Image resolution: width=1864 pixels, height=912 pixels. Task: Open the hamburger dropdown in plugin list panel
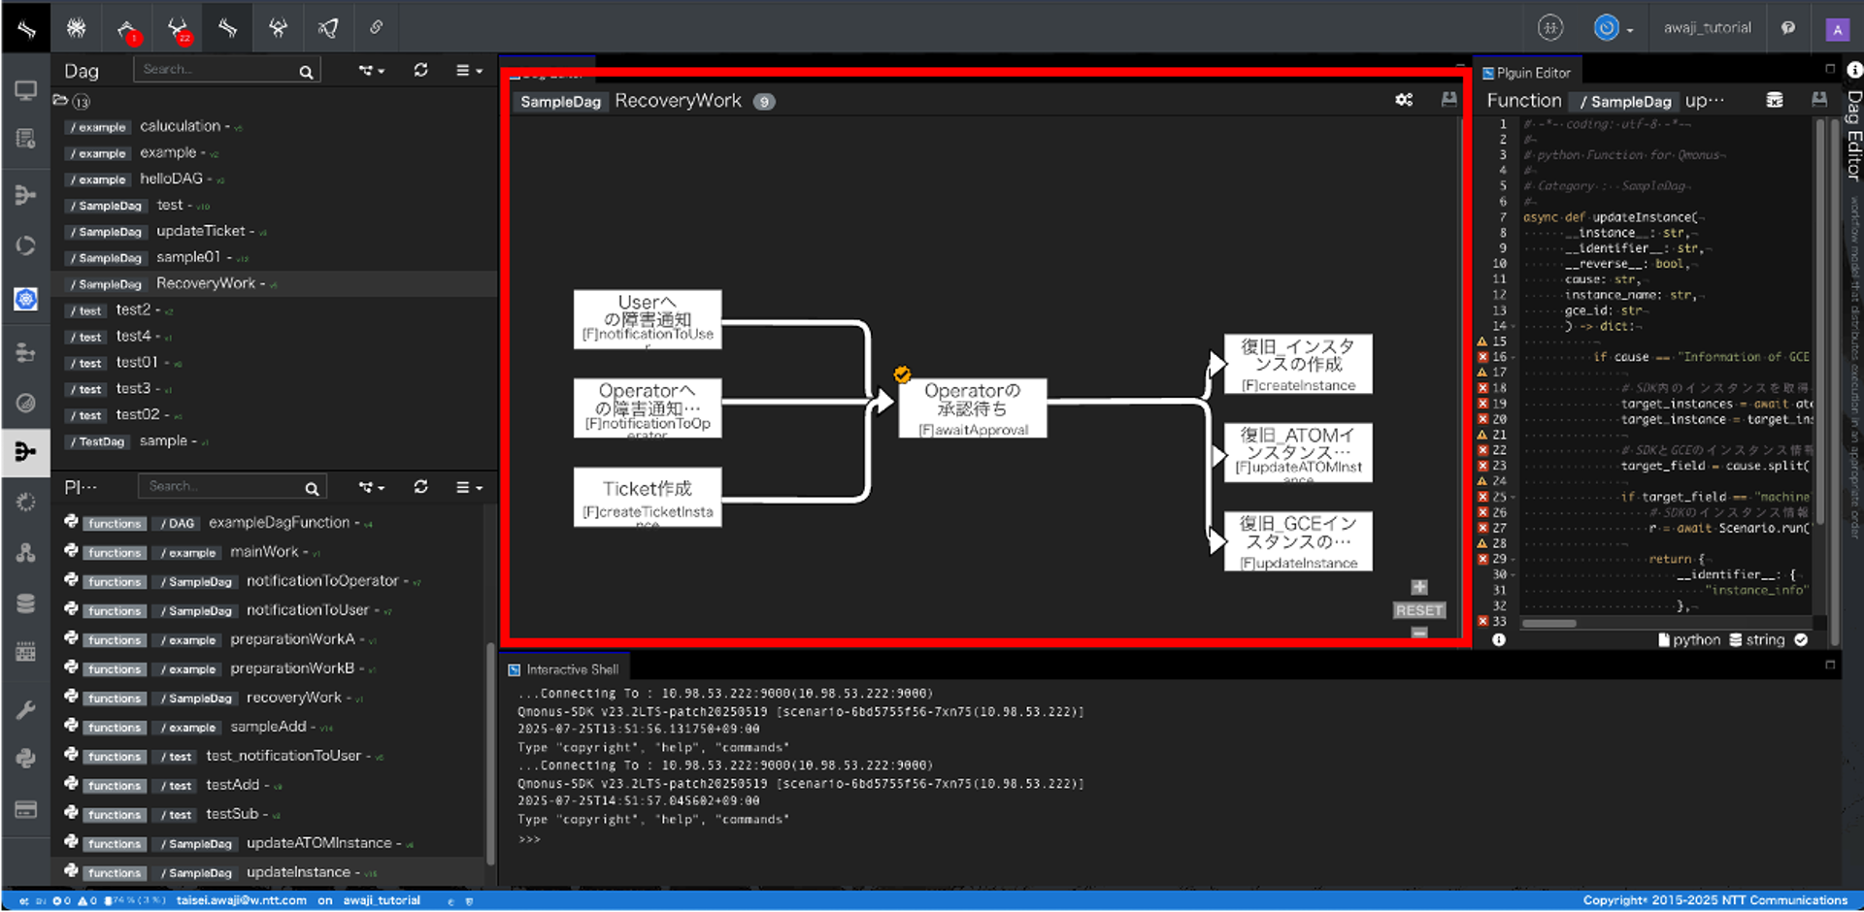pos(469,487)
